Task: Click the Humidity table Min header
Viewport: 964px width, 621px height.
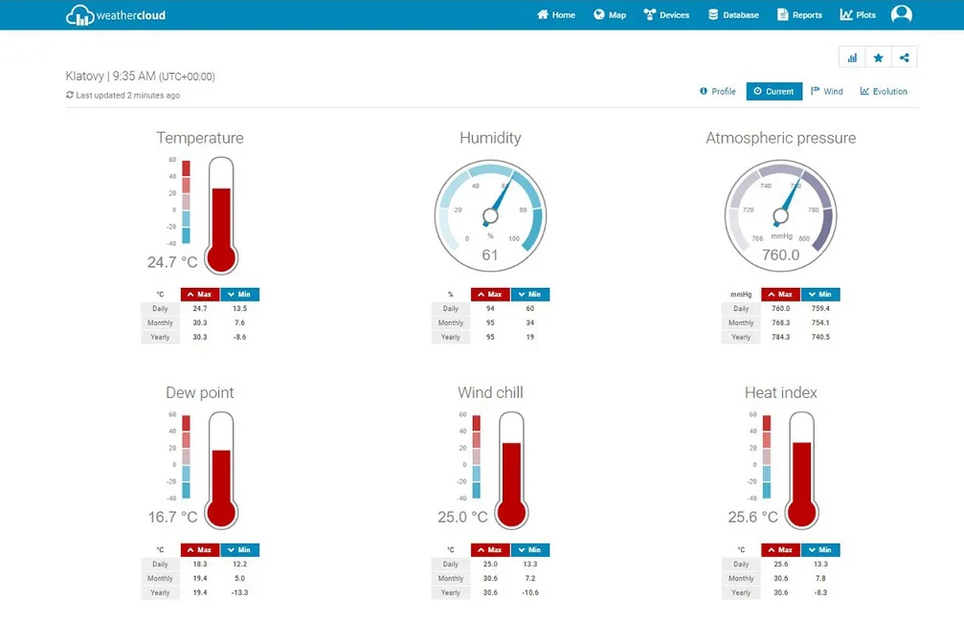Action: (530, 294)
